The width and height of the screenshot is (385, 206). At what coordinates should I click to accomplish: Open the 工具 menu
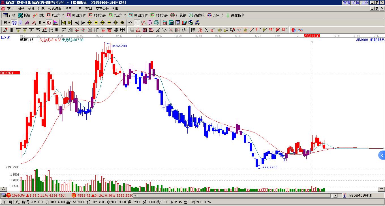point(78,9)
